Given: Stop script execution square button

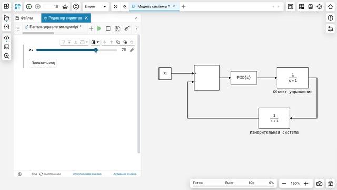Looking at the screenshot, I should click(x=108, y=28).
